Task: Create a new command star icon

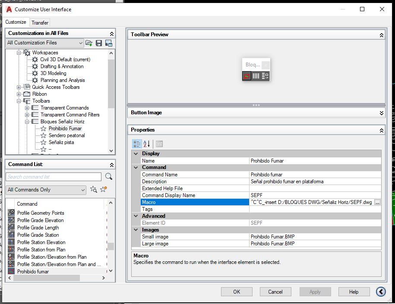Action: (x=104, y=189)
